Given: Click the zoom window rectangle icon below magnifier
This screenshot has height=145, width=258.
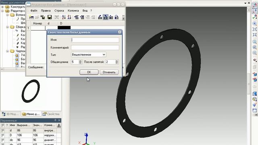Looking at the screenshot, I should (254, 29).
